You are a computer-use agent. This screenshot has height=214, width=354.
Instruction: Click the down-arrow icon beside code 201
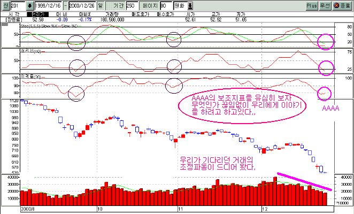[29, 5]
